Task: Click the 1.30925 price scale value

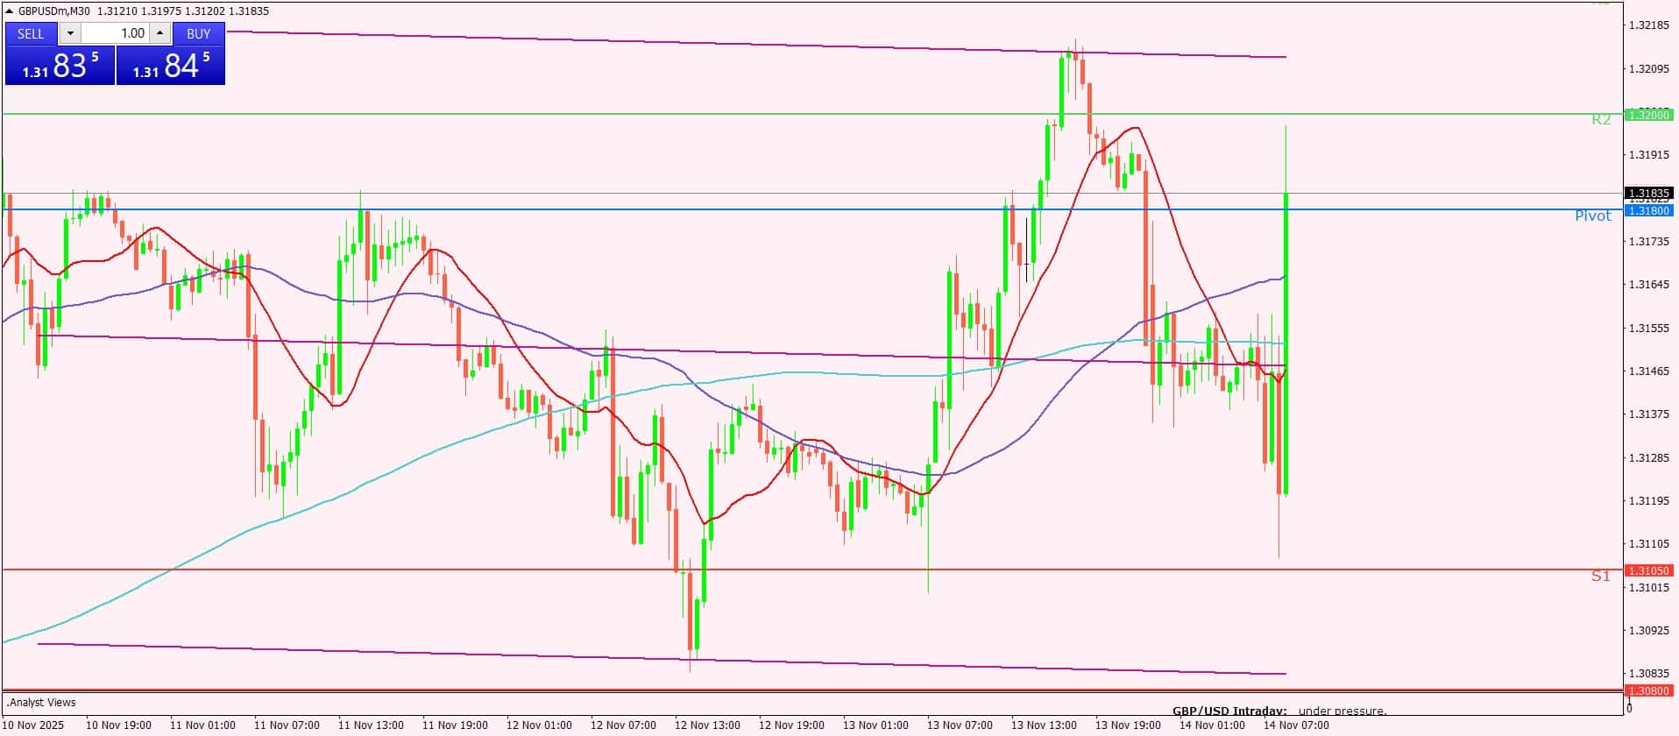Action: (x=1648, y=631)
